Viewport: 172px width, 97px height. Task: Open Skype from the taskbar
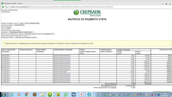[x=89, y=95]
